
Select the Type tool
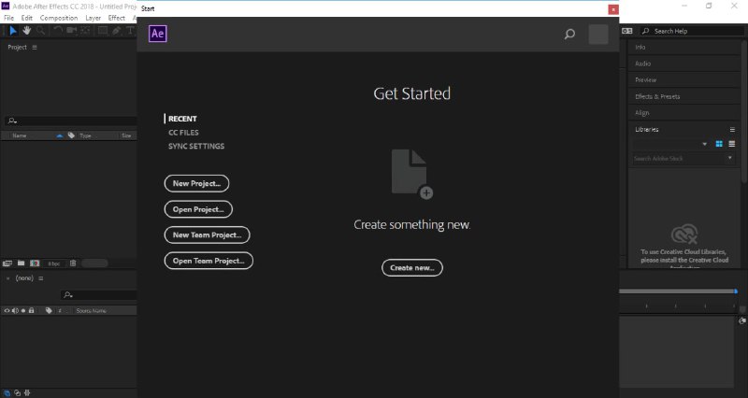pos(130,31)
